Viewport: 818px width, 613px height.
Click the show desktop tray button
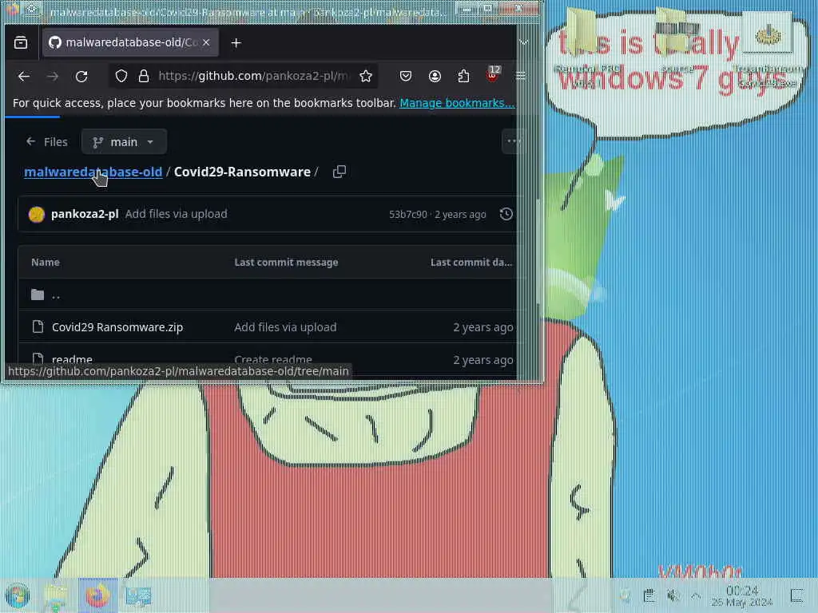pos(797,595)
